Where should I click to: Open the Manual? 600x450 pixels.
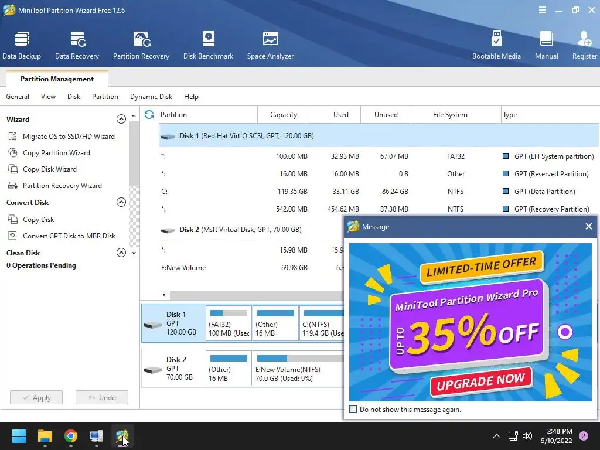(547, 45)
